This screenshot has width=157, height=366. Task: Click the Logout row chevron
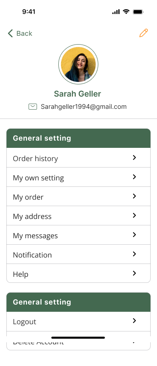134,321
